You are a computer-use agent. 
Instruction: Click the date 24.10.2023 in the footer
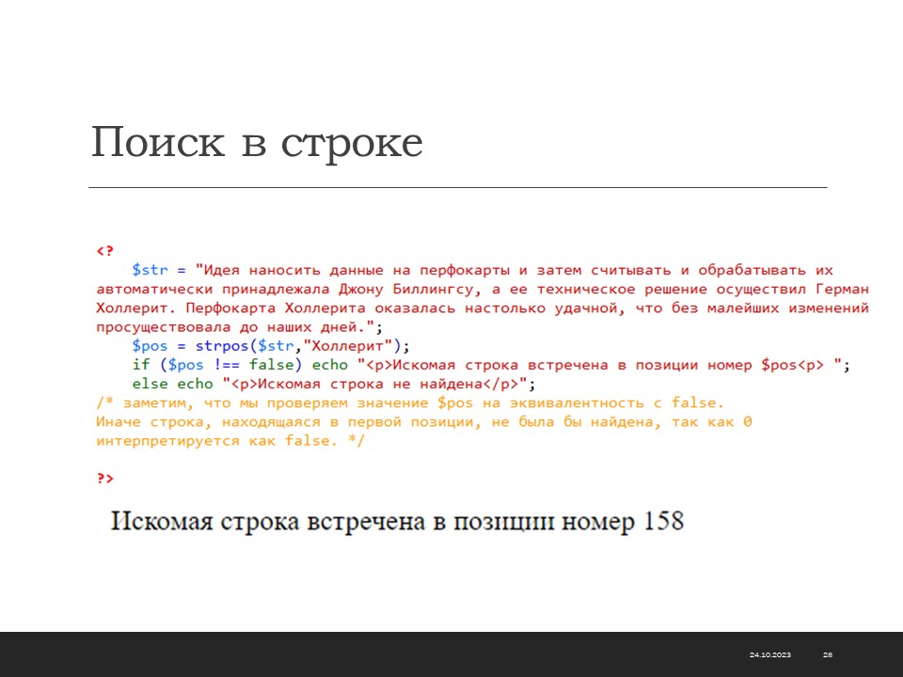point(770,654)
